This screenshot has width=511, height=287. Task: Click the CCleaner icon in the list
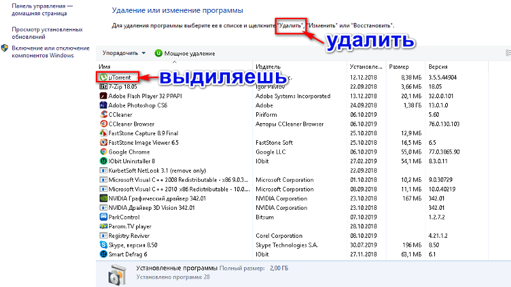[103, 115]
